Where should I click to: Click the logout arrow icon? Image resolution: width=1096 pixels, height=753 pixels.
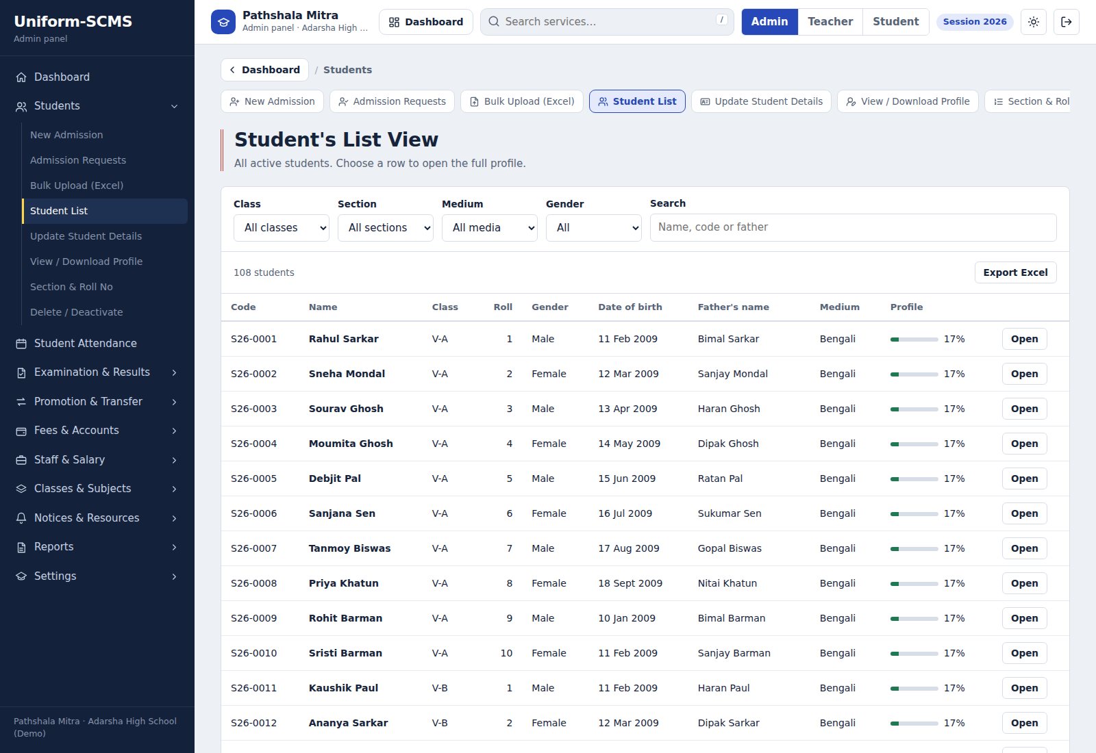(x=1067, y=22)
